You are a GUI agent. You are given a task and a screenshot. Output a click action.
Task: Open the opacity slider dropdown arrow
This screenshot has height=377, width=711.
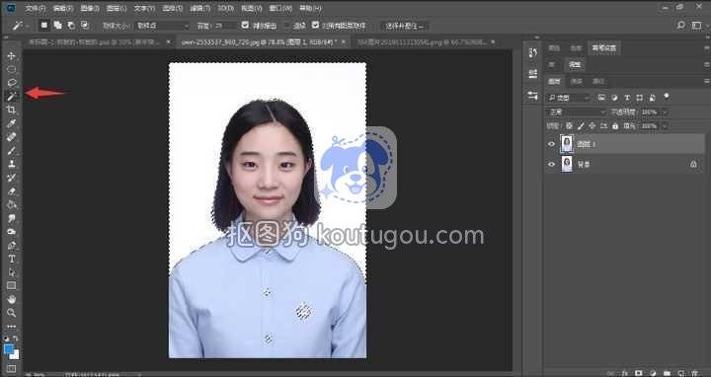[x=665, y=112]
